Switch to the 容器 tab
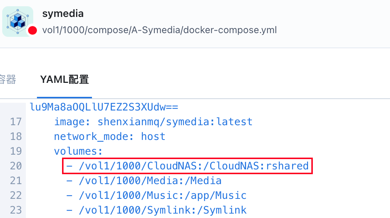Screen dimensions: 390x218 pyautogui.click(x=7, y=80)
